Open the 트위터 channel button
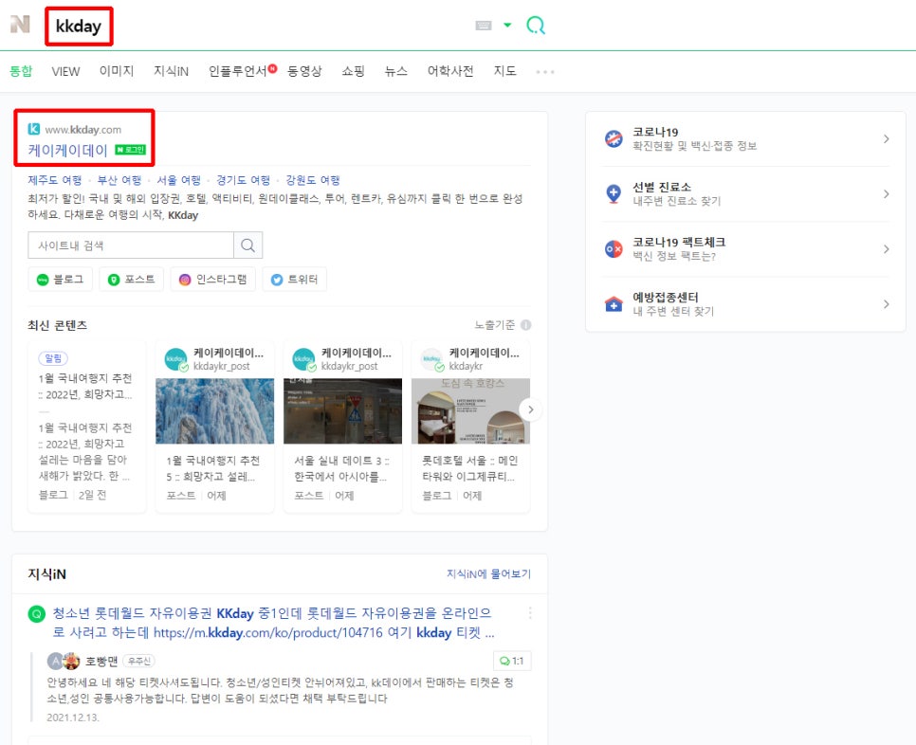Image resolution: width=916 pixels, height=745 pixels. coord(294,280)
